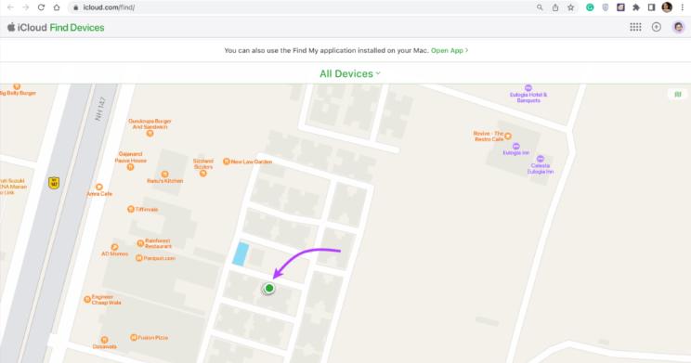Go forward in the browser
The width and height of the screenshot is (691, 363).
[26, 7]
